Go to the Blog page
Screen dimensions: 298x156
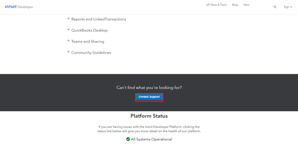pos(235,5)
